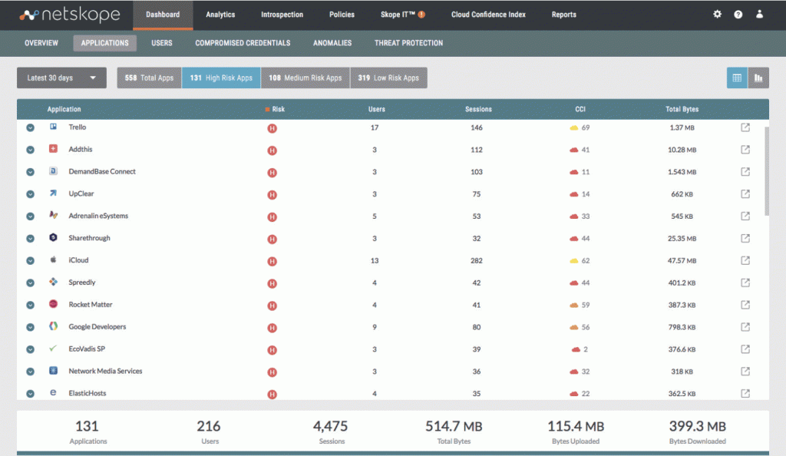
Task: Open the settings gear icon
Action: click(718, 14)
